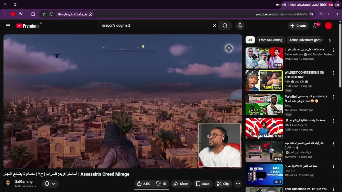Go to YouTube Premium home logo
The width and height of the screenshot is (342, 192).
[x=27, y=26]
